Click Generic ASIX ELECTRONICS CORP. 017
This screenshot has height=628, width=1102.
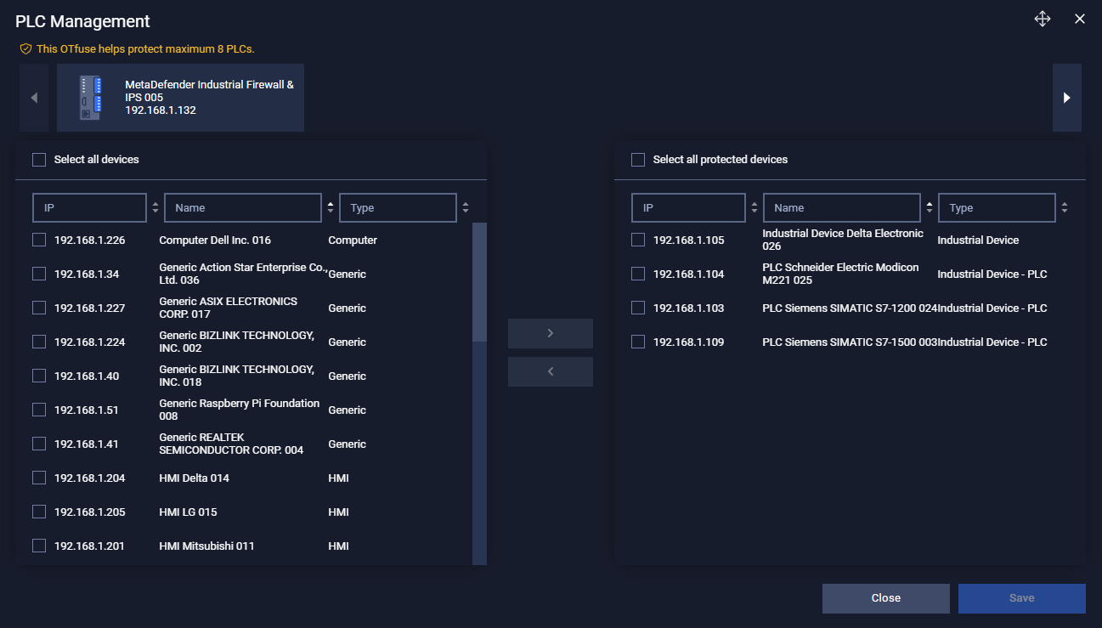pos(229,308)
